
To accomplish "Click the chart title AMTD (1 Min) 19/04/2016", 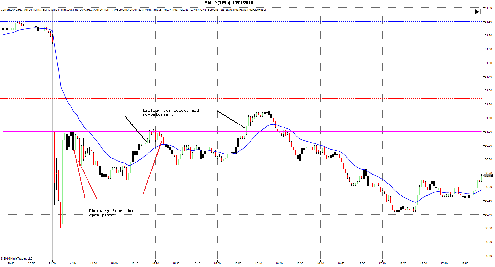I will point(229,3).
